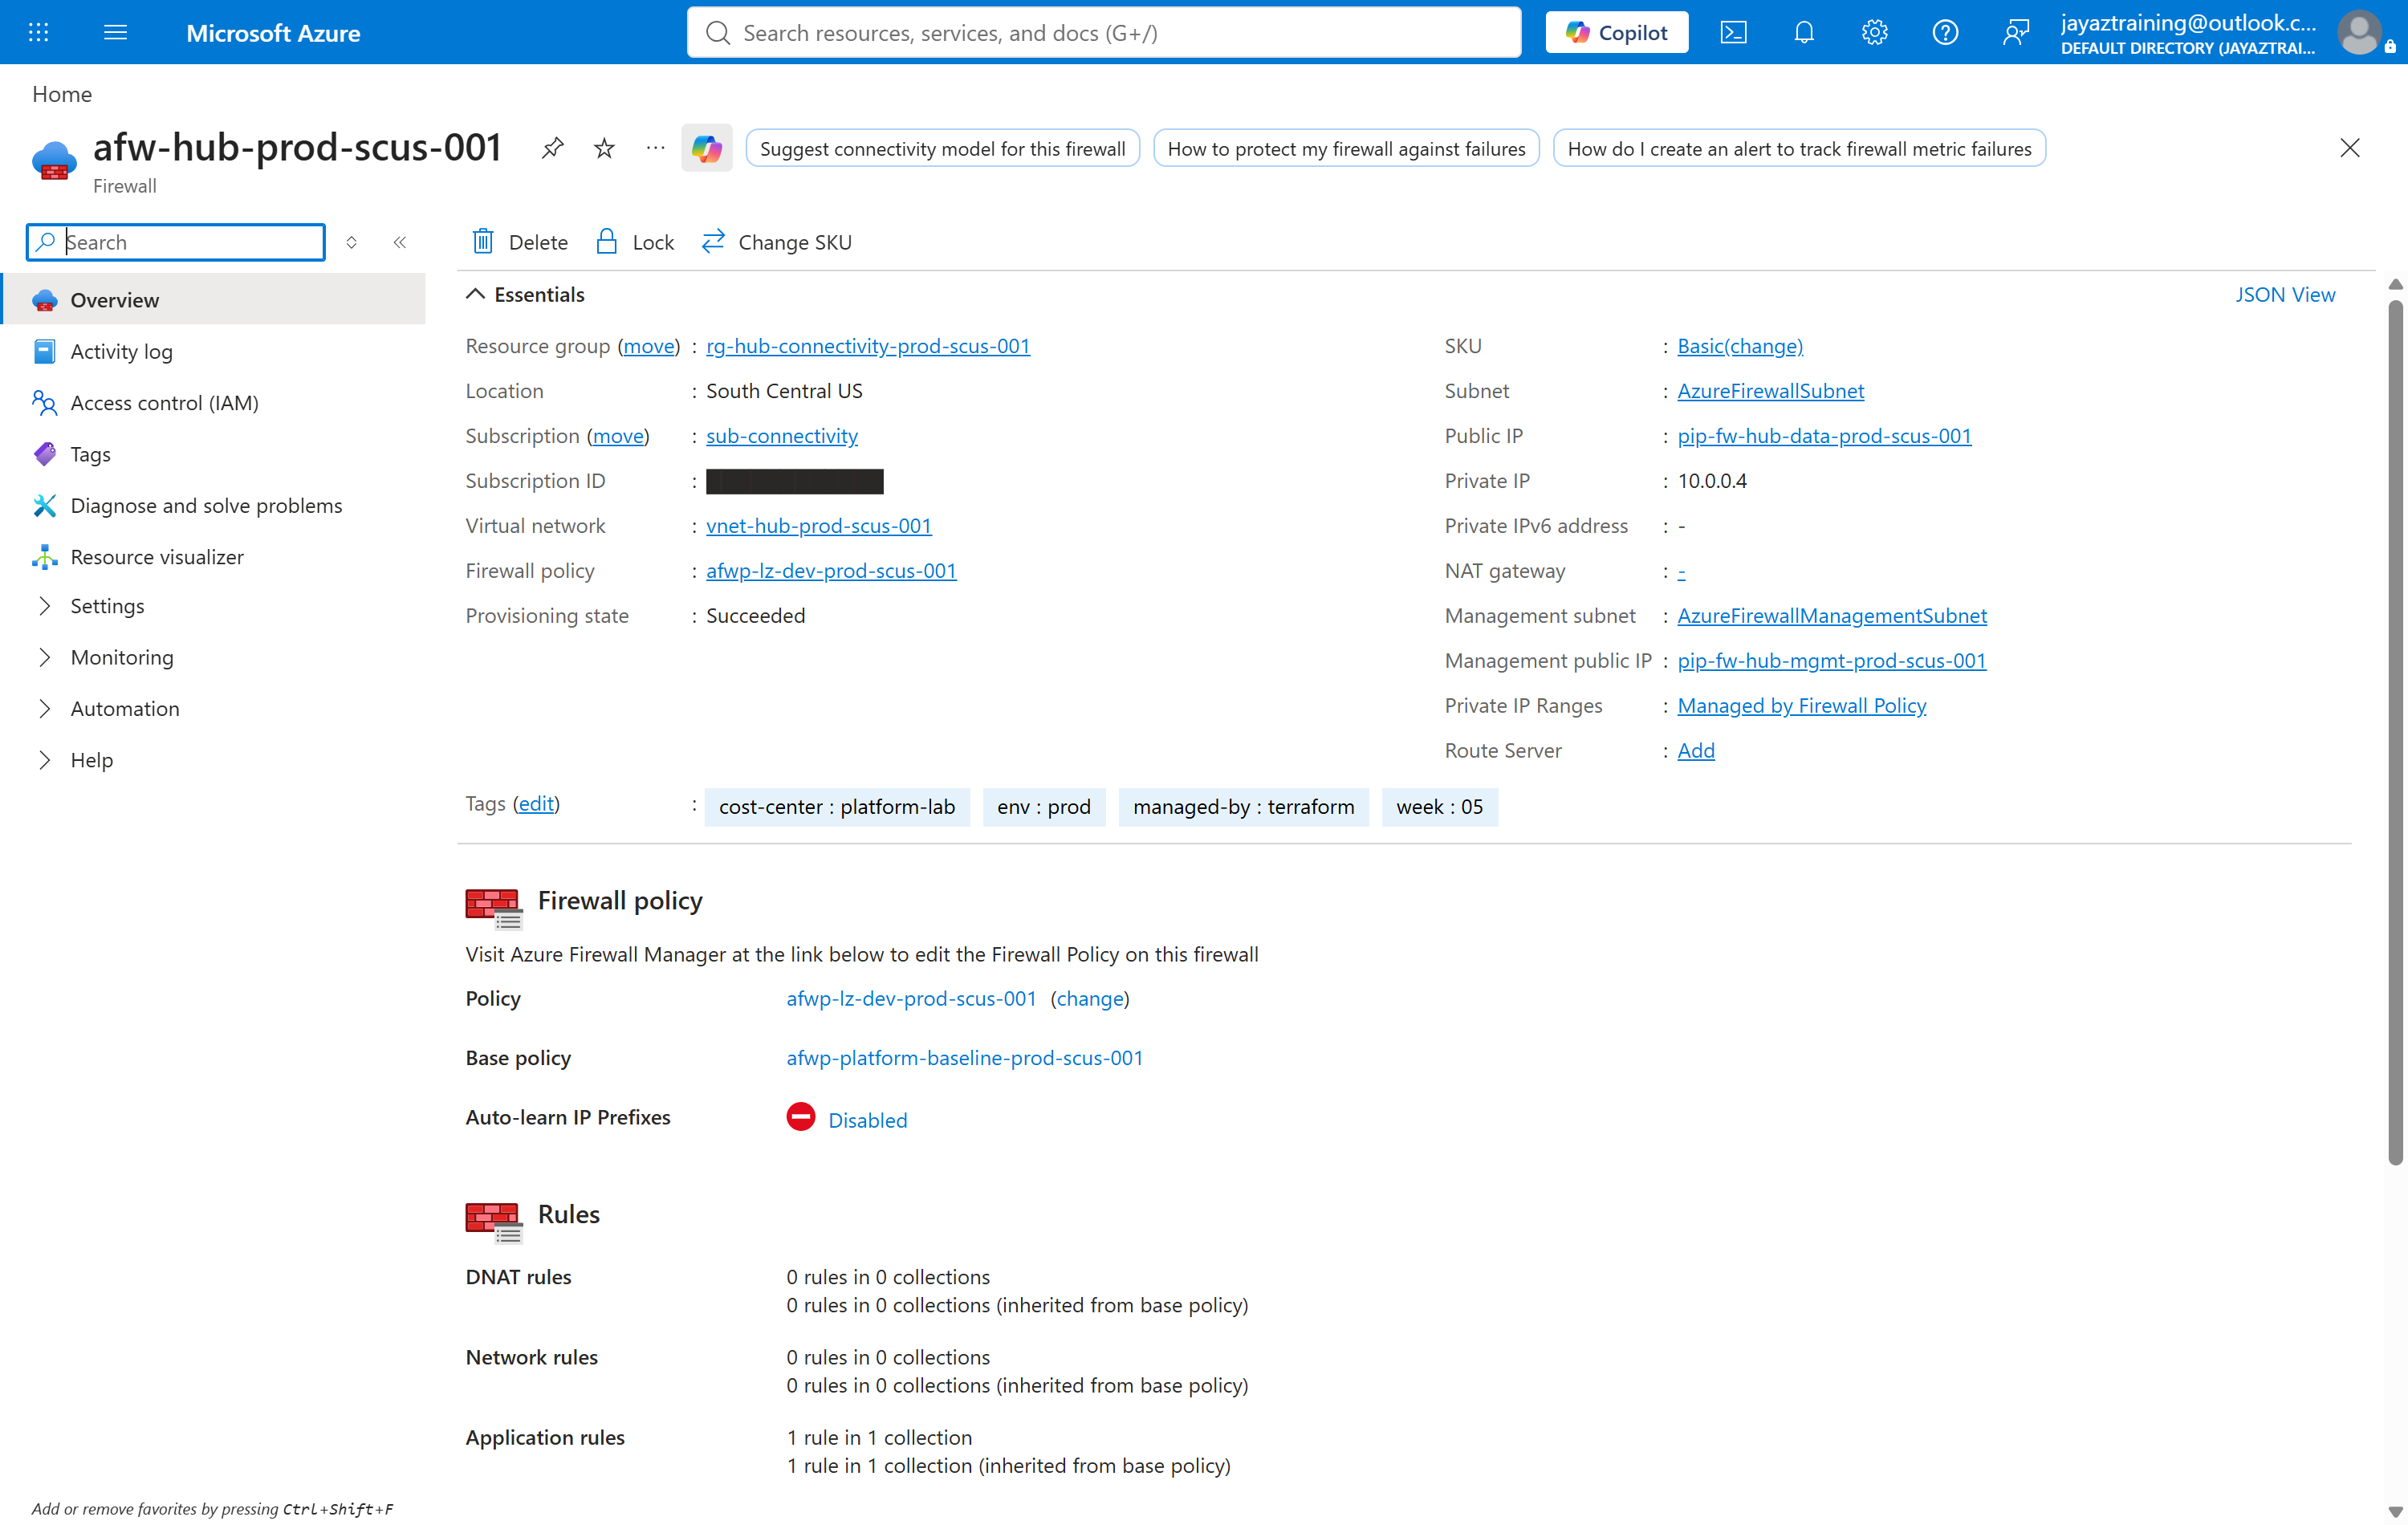
Task: Add firewall to favorites with star
Action: pyautogui.click(x=604, y=149)
